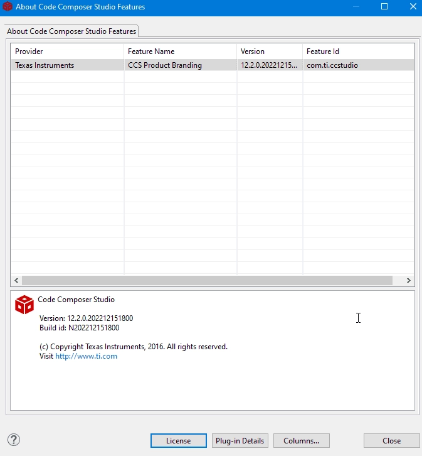Sort by the Feature Name column header
The image size is (422, 456).
(180, 51)
